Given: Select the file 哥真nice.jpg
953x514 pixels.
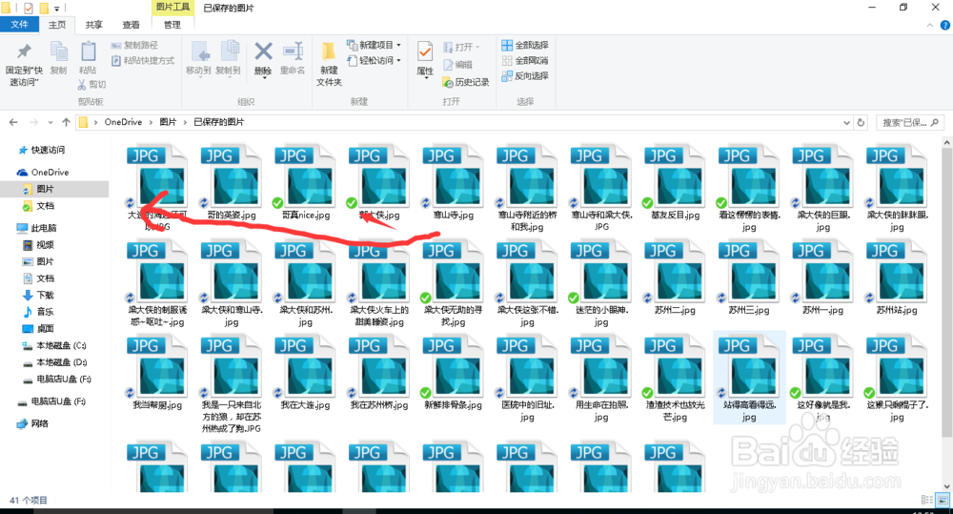Looking at the screenshot, I should (305, 182).
